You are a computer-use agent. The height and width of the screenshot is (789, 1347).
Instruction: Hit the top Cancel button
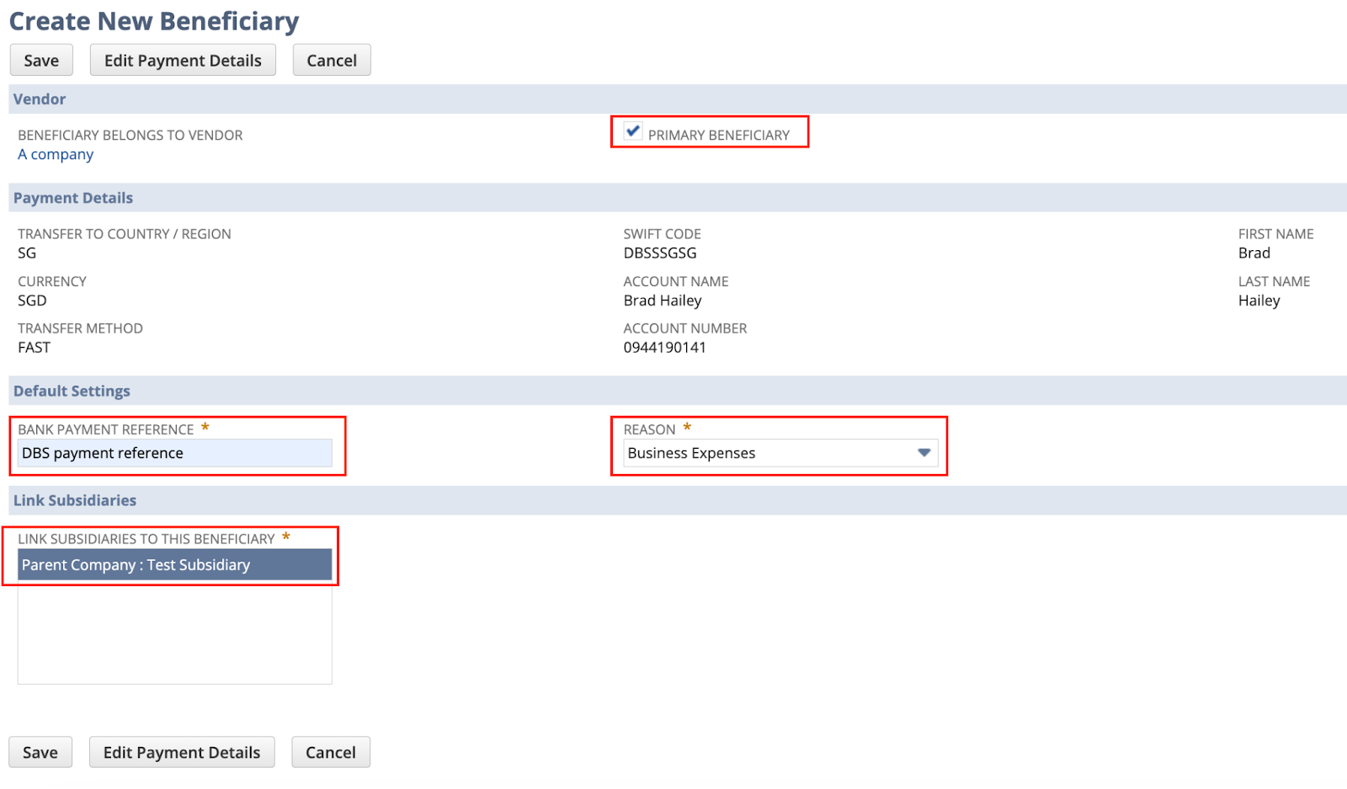pyautogui.click(x=332, y=61)
